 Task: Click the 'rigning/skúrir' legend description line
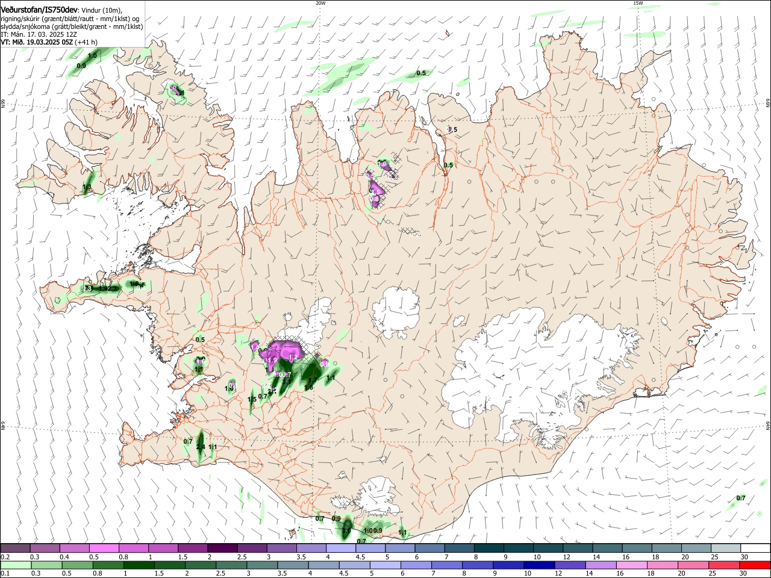point(70,19)
